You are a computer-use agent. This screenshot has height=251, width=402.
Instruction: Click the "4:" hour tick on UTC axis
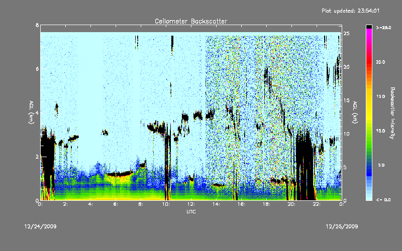coord(90,204)
